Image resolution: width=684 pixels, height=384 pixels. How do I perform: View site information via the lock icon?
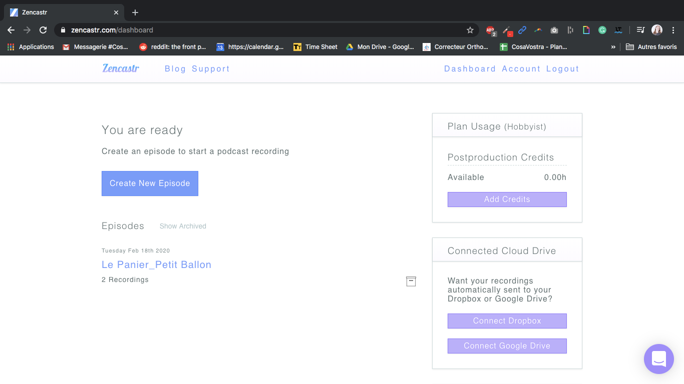tap(63, 30)
